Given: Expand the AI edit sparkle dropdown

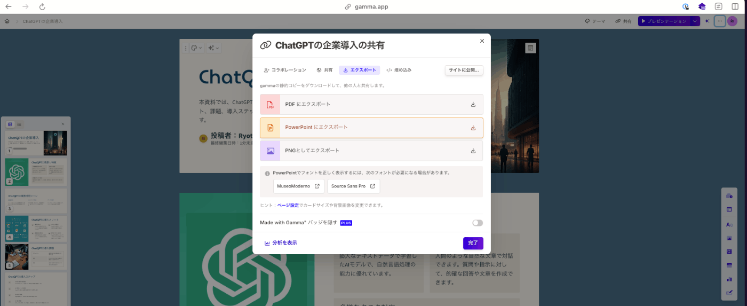Looking at the screenshot, I should click(x=214, y=48).
